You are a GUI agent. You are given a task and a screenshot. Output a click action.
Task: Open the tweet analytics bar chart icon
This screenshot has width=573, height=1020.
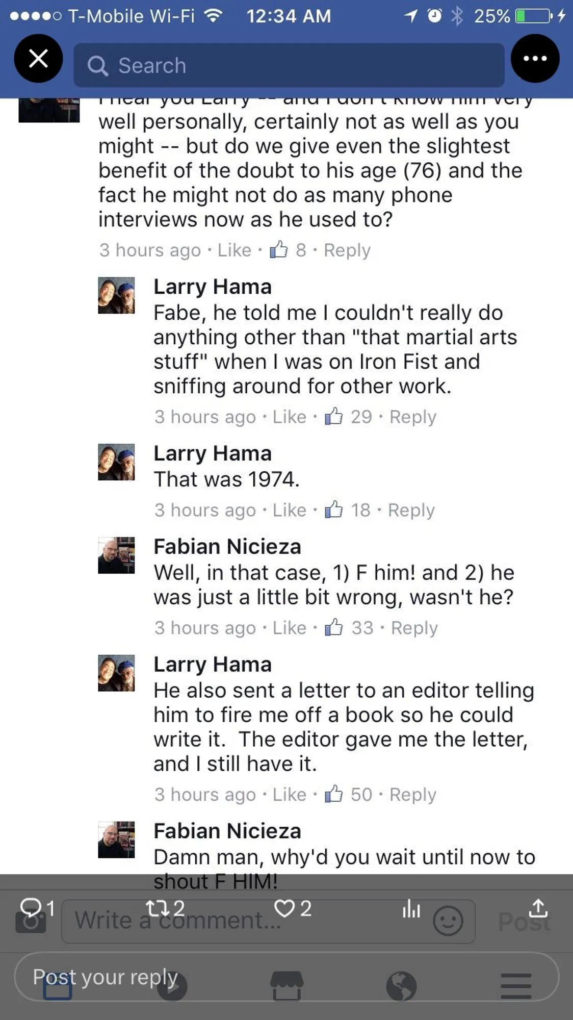(411, 908)
